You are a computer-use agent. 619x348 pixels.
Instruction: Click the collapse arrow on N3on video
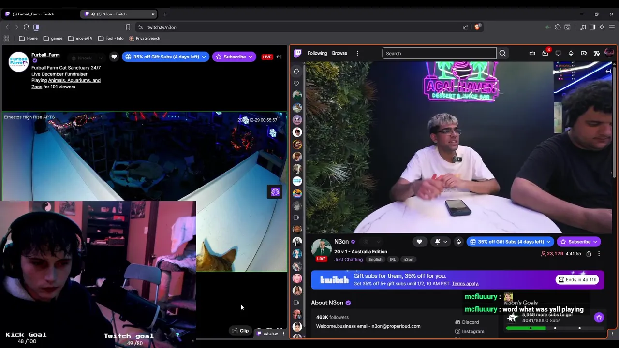608,71
